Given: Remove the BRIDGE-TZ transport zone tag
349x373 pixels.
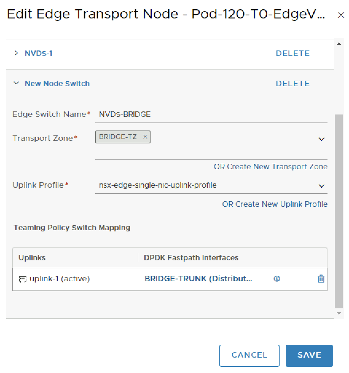Looking at the screenshot, I should (x=145, y=137).
